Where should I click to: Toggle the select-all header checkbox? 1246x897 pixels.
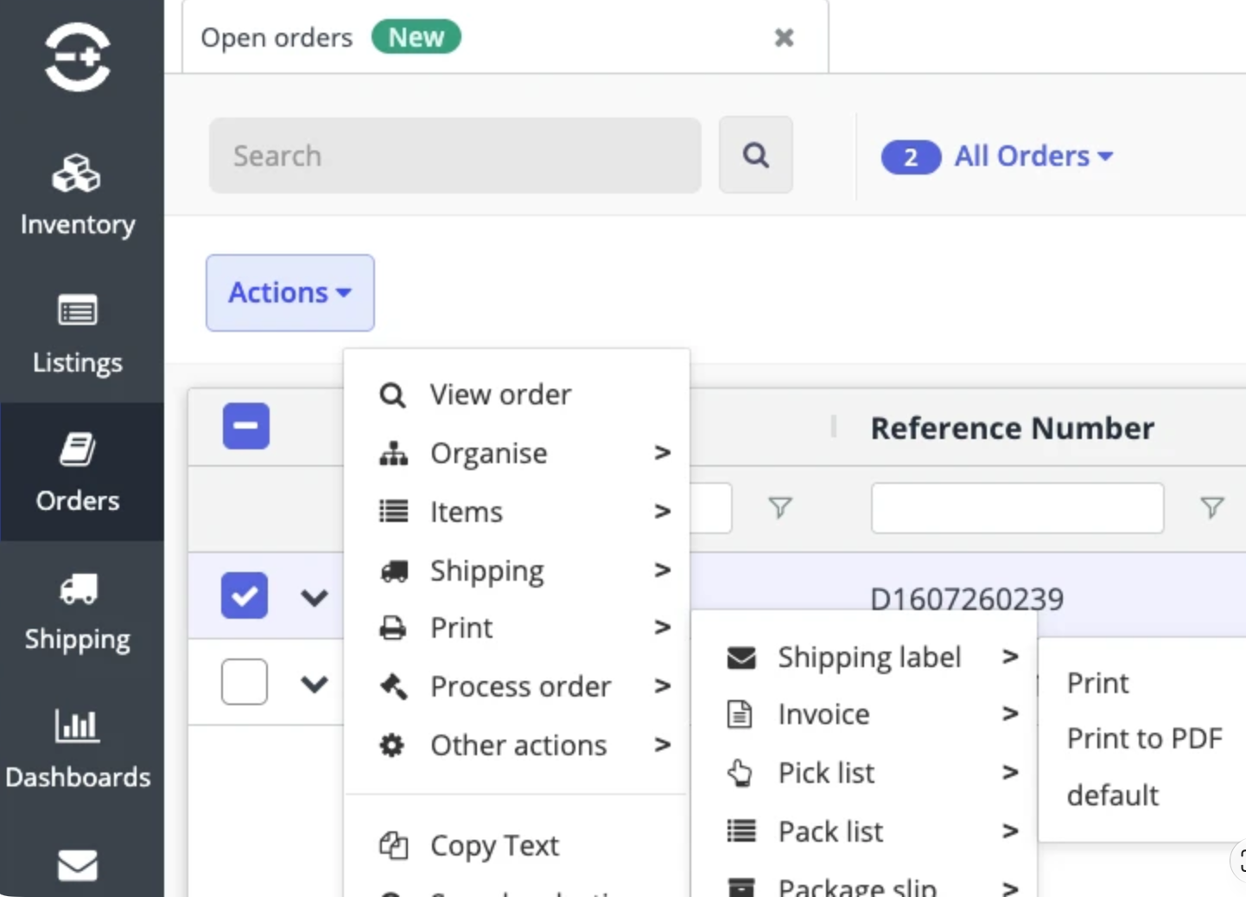click(x=246, y=426)
